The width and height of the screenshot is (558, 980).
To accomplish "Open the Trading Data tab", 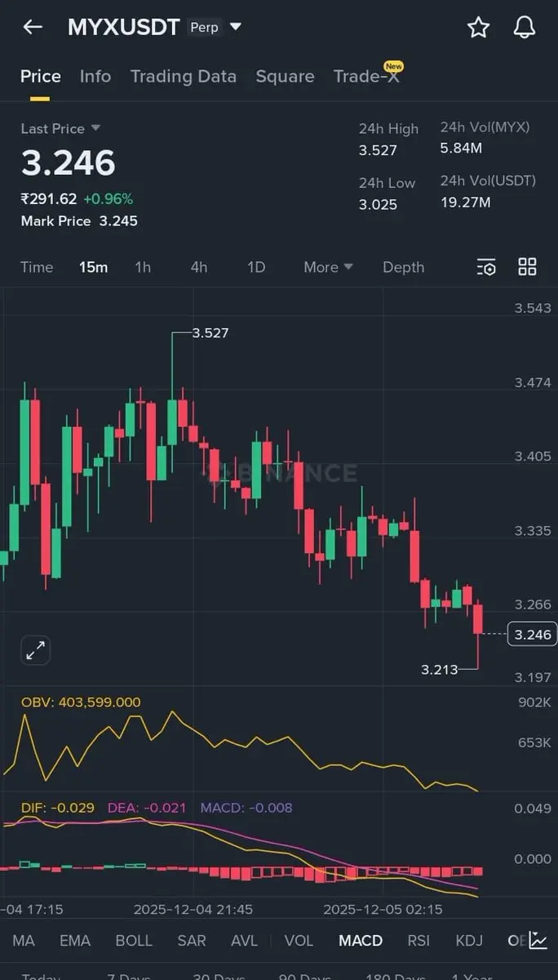I will pos(184,76).
